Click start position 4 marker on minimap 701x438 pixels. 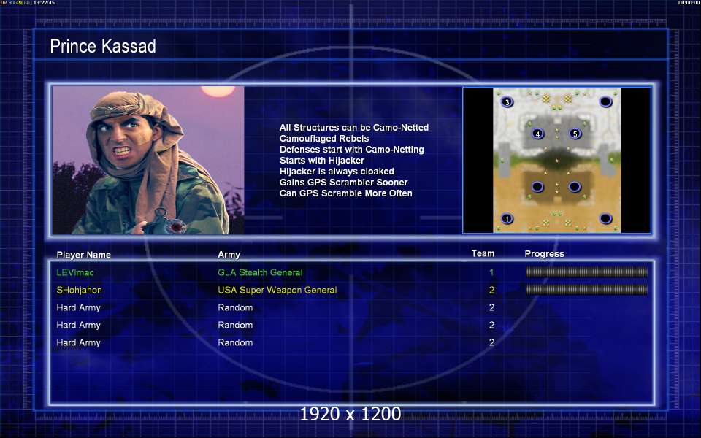(x=537, y=133)
